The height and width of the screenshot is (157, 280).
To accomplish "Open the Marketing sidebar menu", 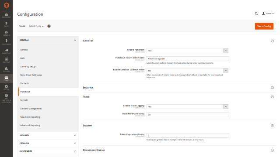I will tap(6, 51).
